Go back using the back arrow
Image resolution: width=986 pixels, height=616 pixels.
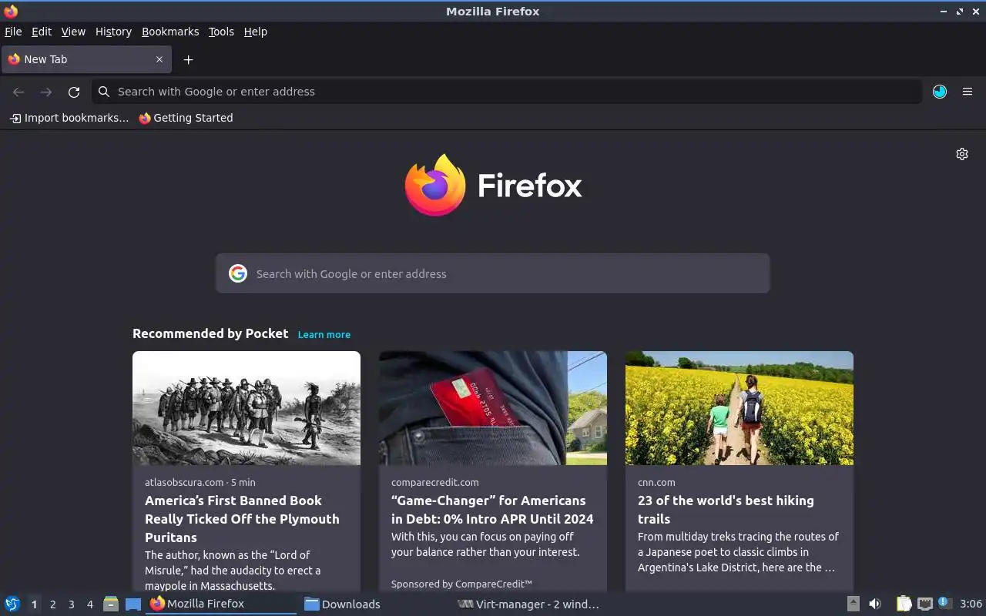(x=18, y=92)
